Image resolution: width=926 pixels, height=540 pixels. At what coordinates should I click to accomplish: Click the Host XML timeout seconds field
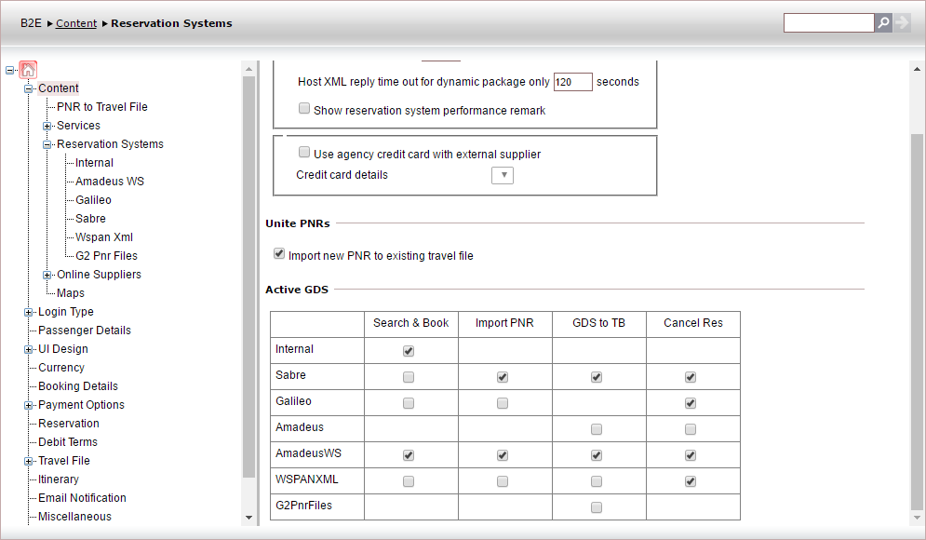point(572,82)
